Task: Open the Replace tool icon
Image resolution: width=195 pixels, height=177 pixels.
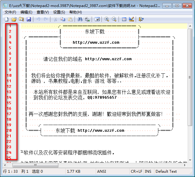Action: (88, 19)
